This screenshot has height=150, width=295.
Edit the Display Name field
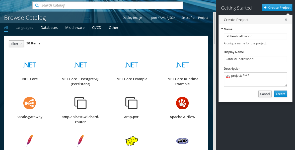tap(255, 59)
